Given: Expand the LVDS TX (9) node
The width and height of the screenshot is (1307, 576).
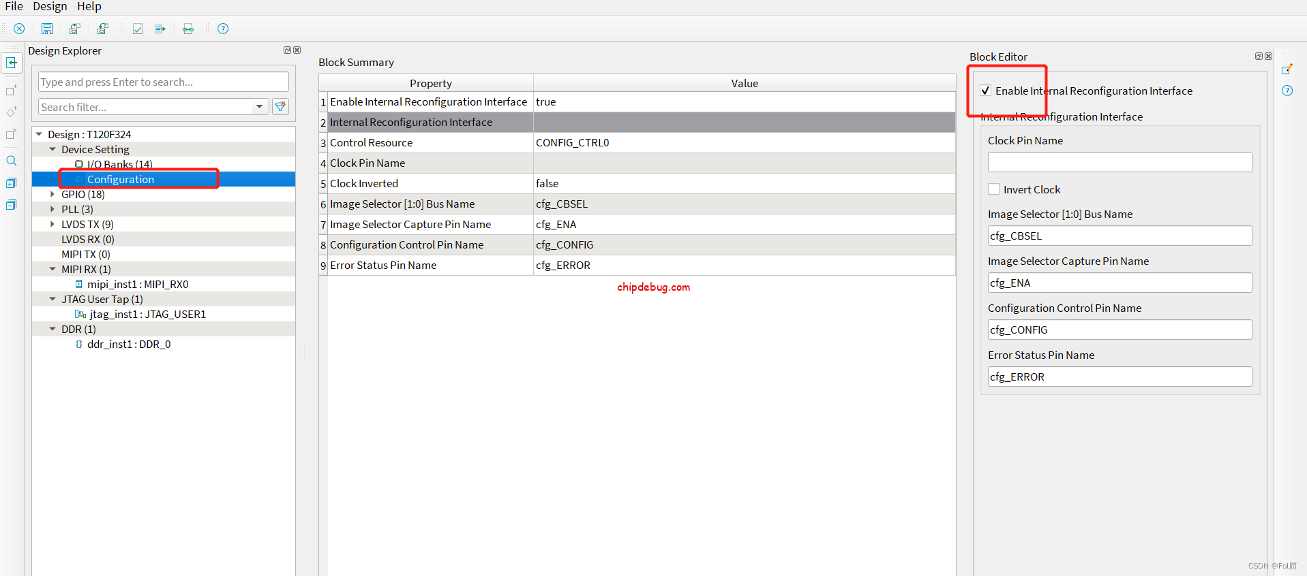Looking at the screenshot, I should click(x=52, y=225).
